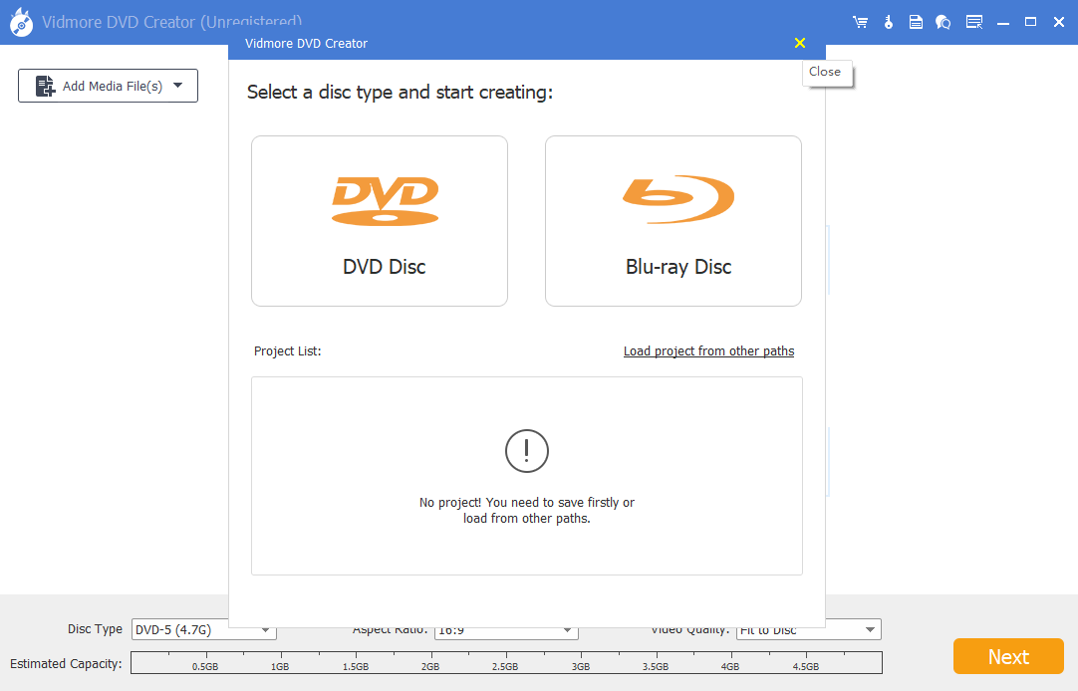Select the Blu-ray Disc option
Viewport: 1078px width, 691px height.
(673, 220)
